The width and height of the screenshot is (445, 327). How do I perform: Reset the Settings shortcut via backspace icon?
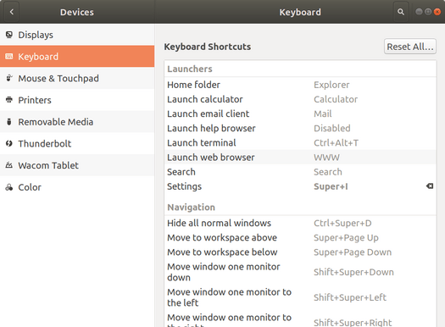click(430, 186)
